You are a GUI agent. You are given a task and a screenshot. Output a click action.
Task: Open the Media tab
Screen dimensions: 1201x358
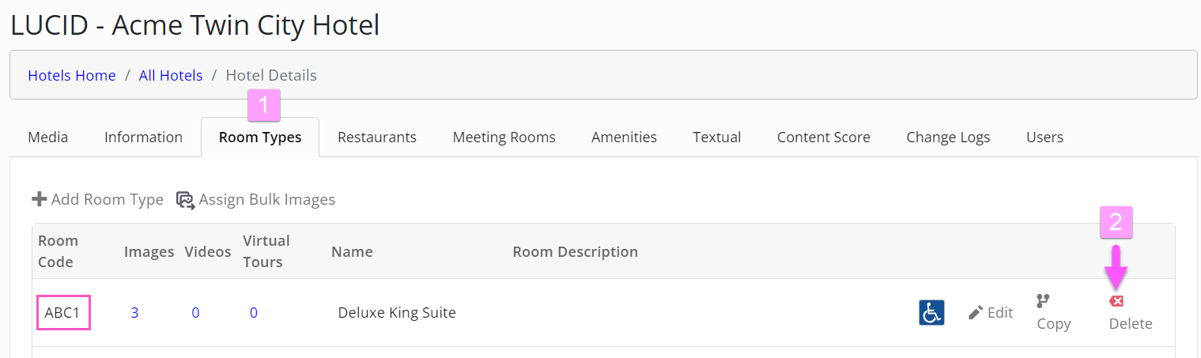click(x=48, y=138)
